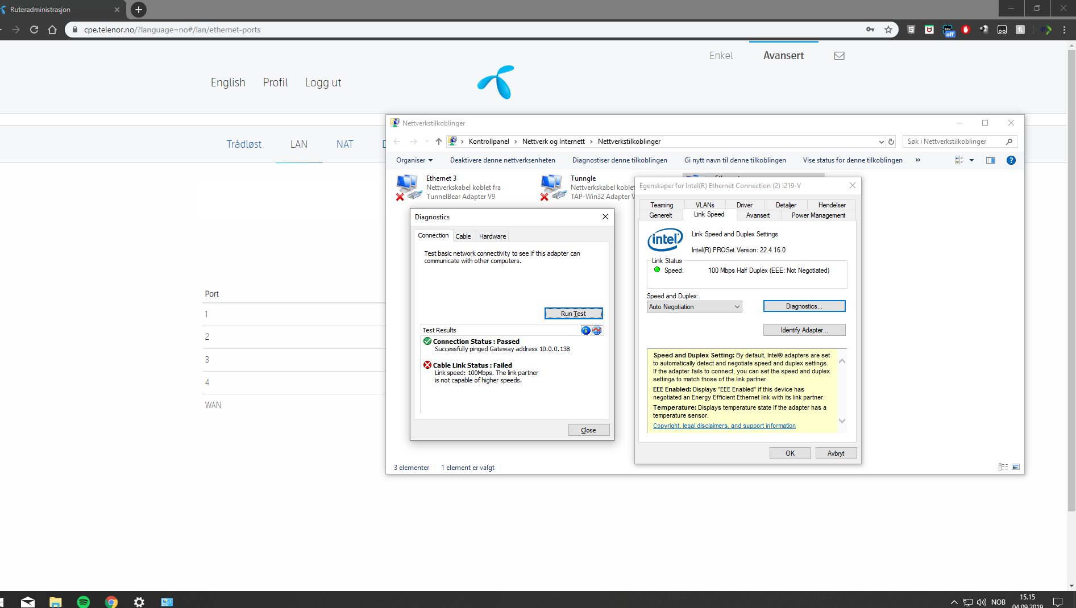
Task: Show more toolbar commands chevron
Action: [x=917, y=160]
